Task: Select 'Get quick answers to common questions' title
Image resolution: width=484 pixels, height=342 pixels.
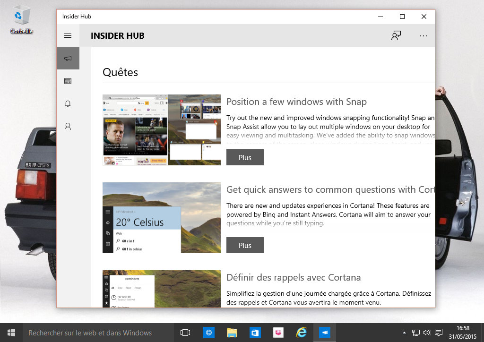Action: coord(330,189)
